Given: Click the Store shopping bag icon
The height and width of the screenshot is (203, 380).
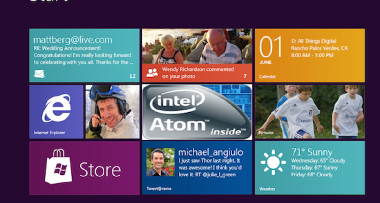Looking at the screenshot, I should 58,166.
